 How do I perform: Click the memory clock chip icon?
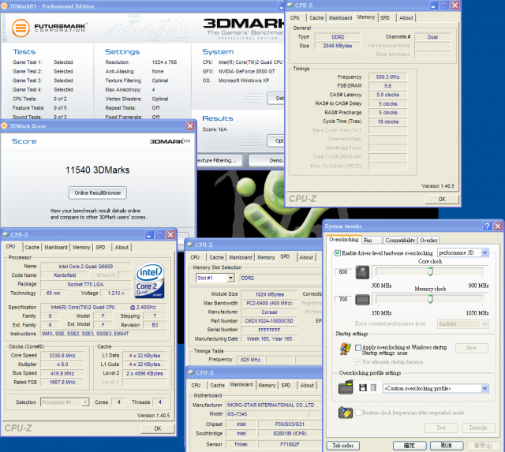(x=362, y=300)
